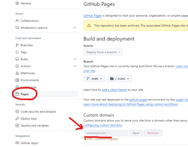The height and width of the screenshot is (147, 188).
Task: Expand the Actions submenu chevron
Action: pos(75,66)
